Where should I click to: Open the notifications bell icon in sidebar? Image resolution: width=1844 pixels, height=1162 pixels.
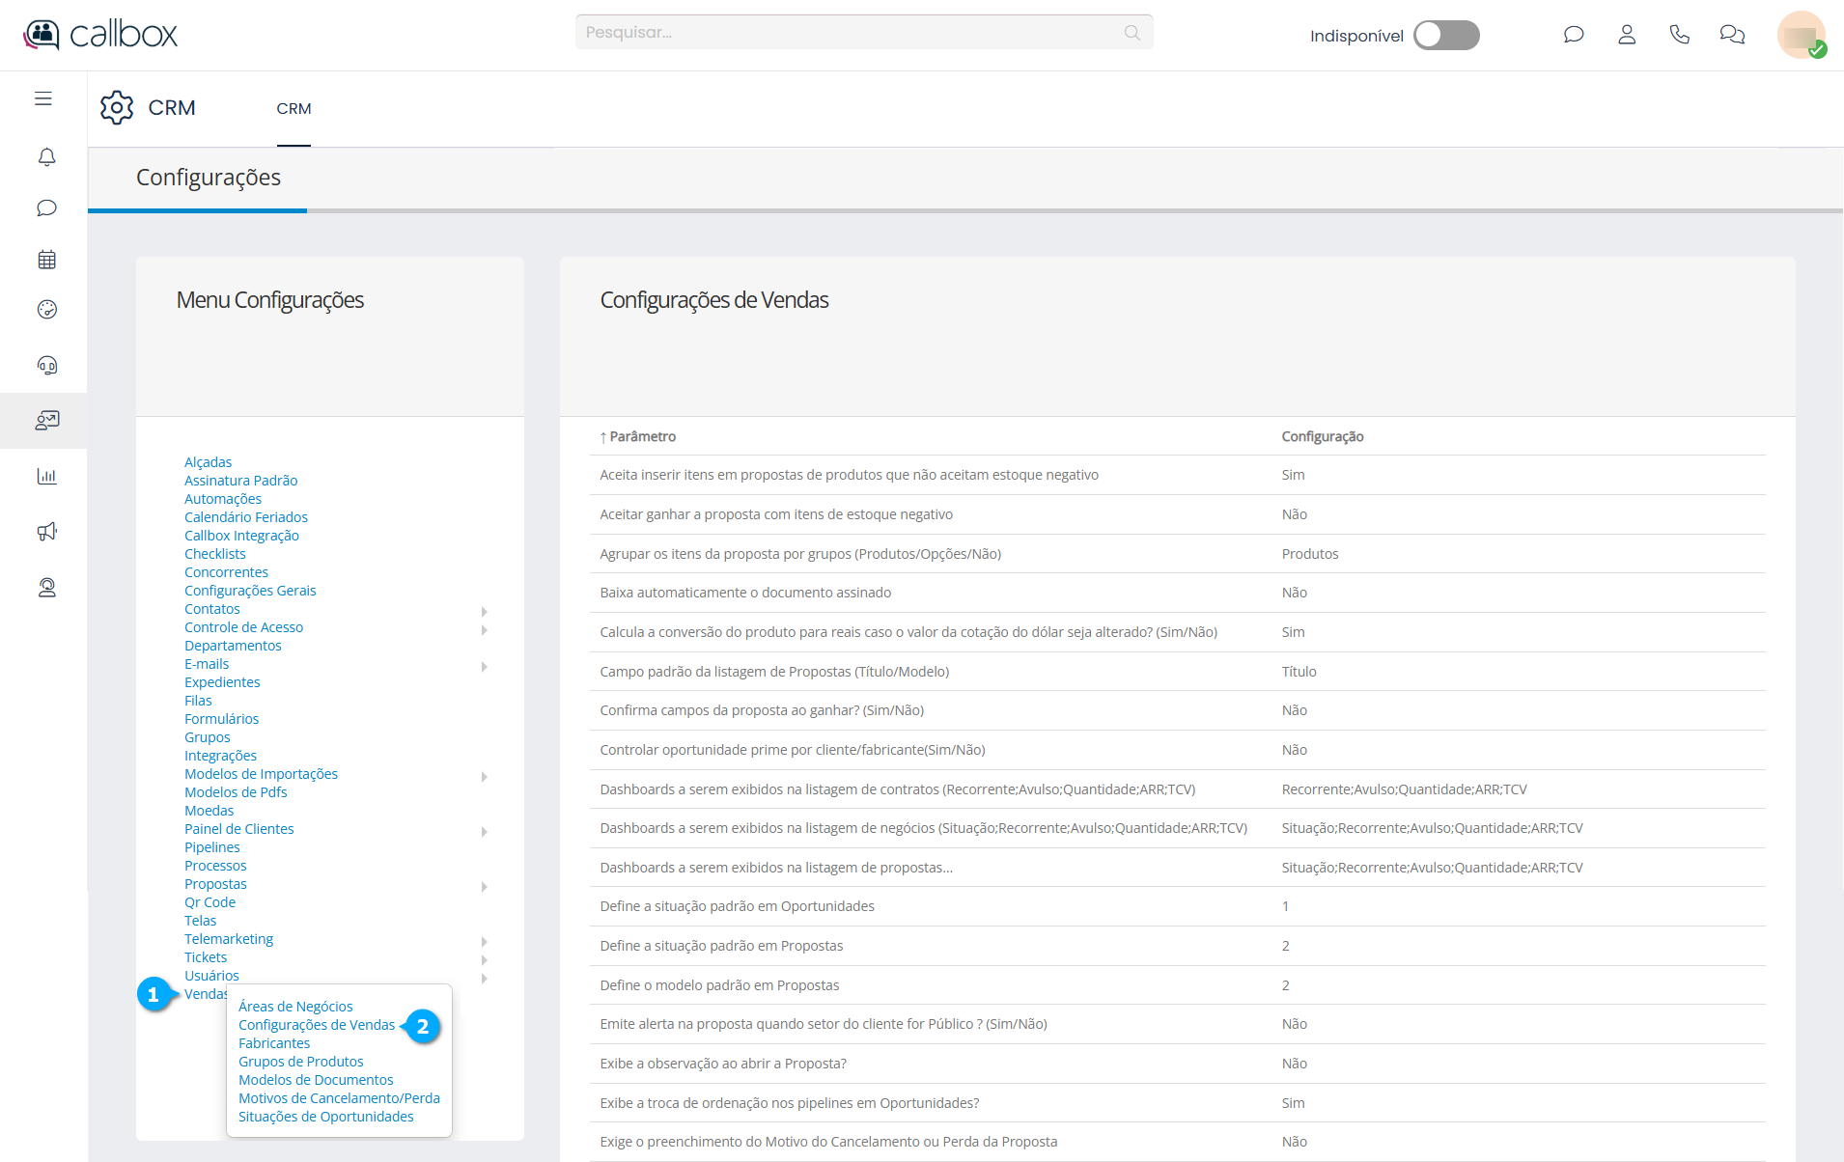click(x=46, y=157)
